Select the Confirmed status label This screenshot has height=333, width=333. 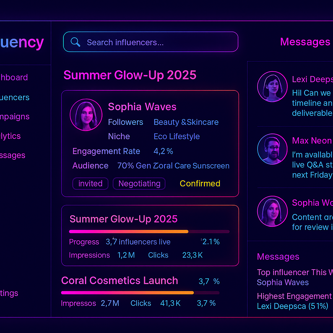(200, 184)
